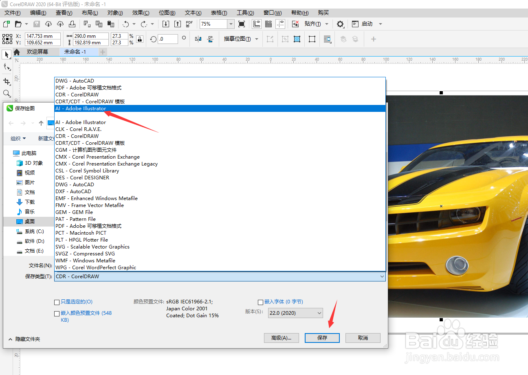
Task: Click the full-screen preview icon
Action: point(242,24)
